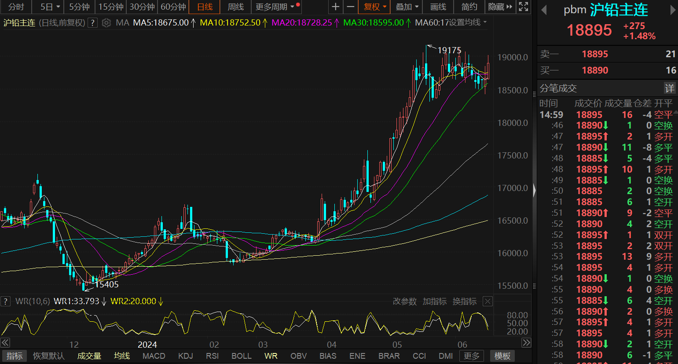Switch to the 周线 weekly chart tab
The height and width of the screenshot is (364, 678).
point(235,7)
